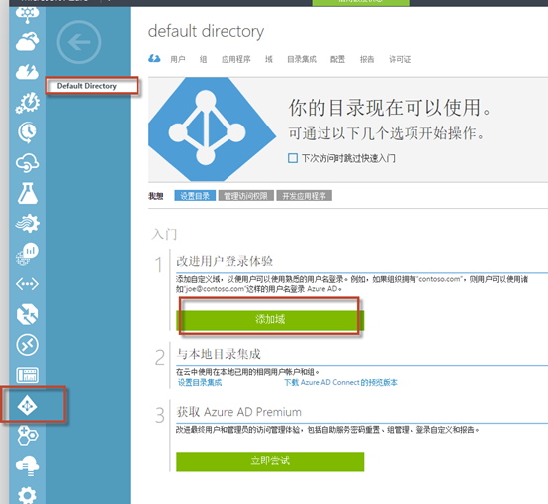Screen dimensions: 548x504
Task: Tick the 下次访问时跳过快速入门 checkbox
Action: coord(293,158)
